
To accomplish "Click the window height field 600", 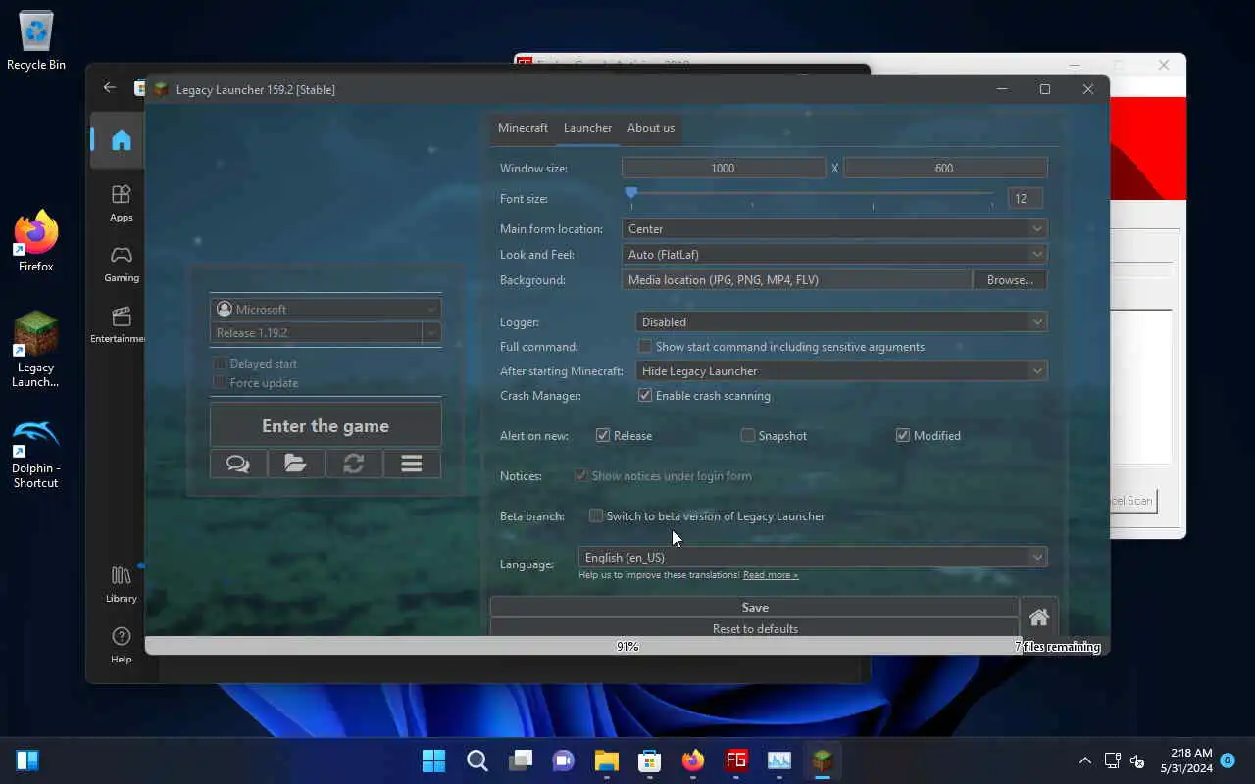I will 945,168.
